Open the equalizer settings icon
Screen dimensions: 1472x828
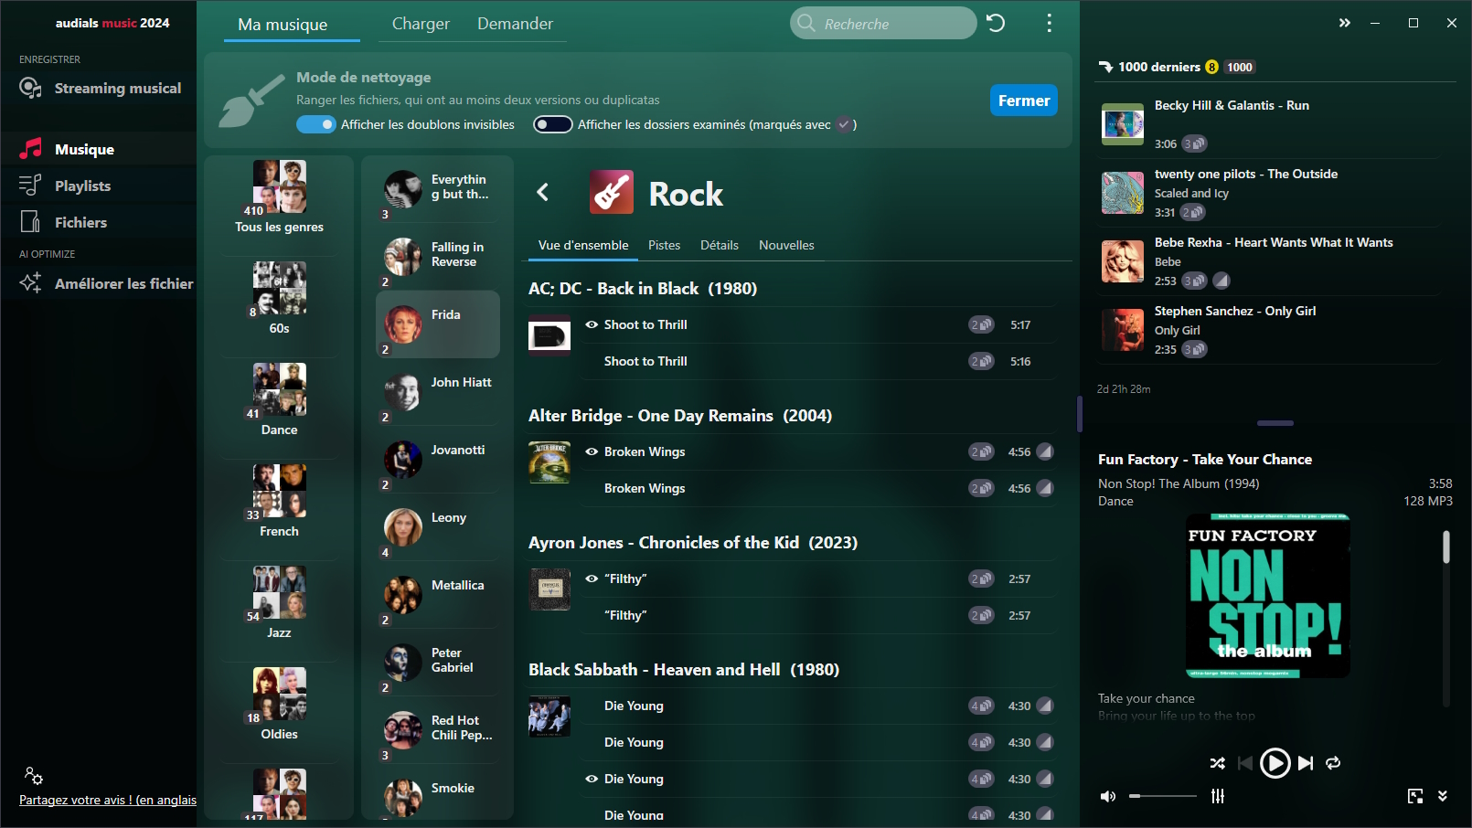pos(1218,796)
